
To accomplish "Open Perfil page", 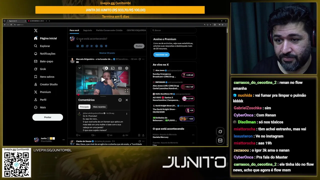I will [40, 100].
